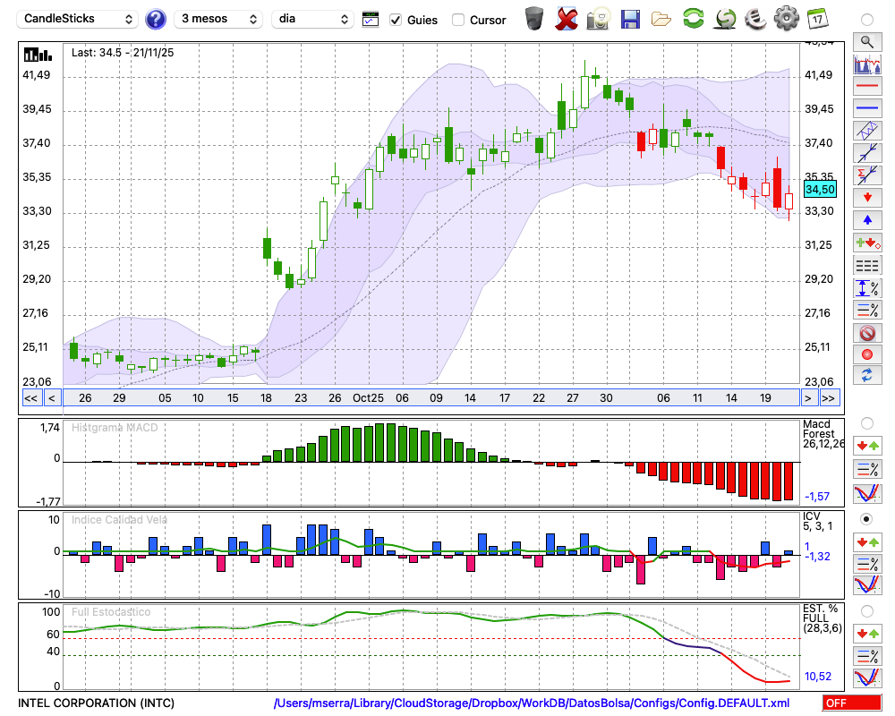The image size is (895, 716).
Task: Select radio button above the zoom tool
Action: click(x=867, y=20)
